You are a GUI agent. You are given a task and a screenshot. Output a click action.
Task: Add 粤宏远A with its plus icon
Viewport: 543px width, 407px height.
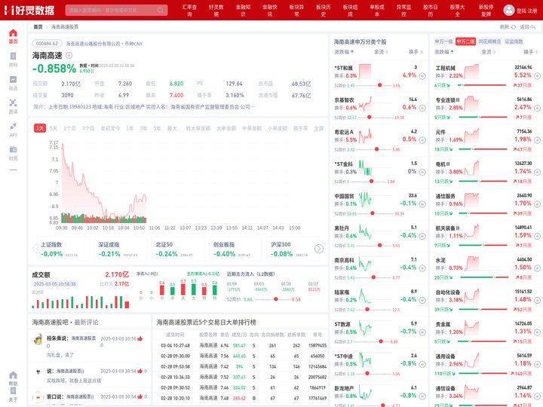(x=422, y=140)
